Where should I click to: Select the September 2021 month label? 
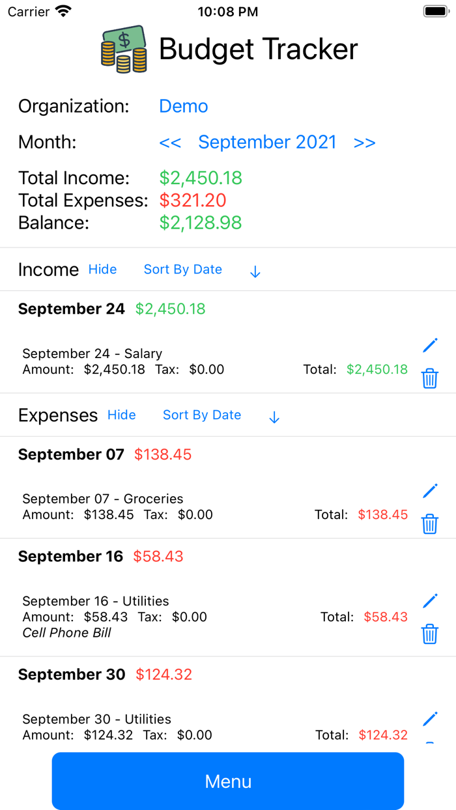[267, 142]
